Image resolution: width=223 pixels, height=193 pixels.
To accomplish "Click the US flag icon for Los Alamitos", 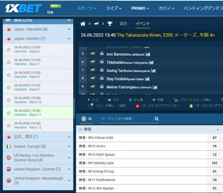I will click(9, 158).
